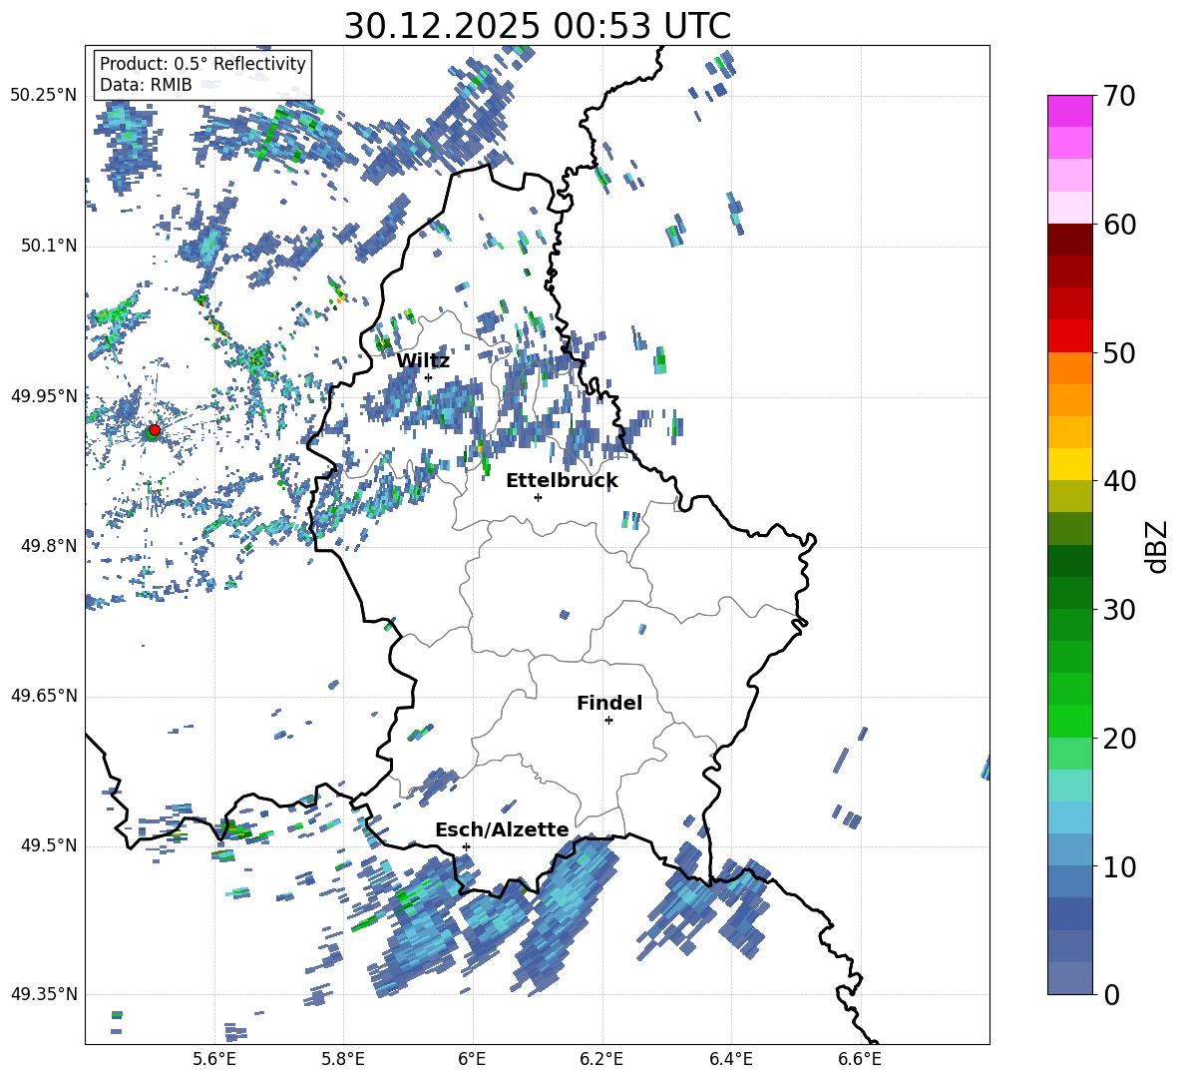Image resolution: width=1181 pixels, height=1079 pixels.
Task: Click the 6.6°E longitude label
Action: coord(860,1059)
